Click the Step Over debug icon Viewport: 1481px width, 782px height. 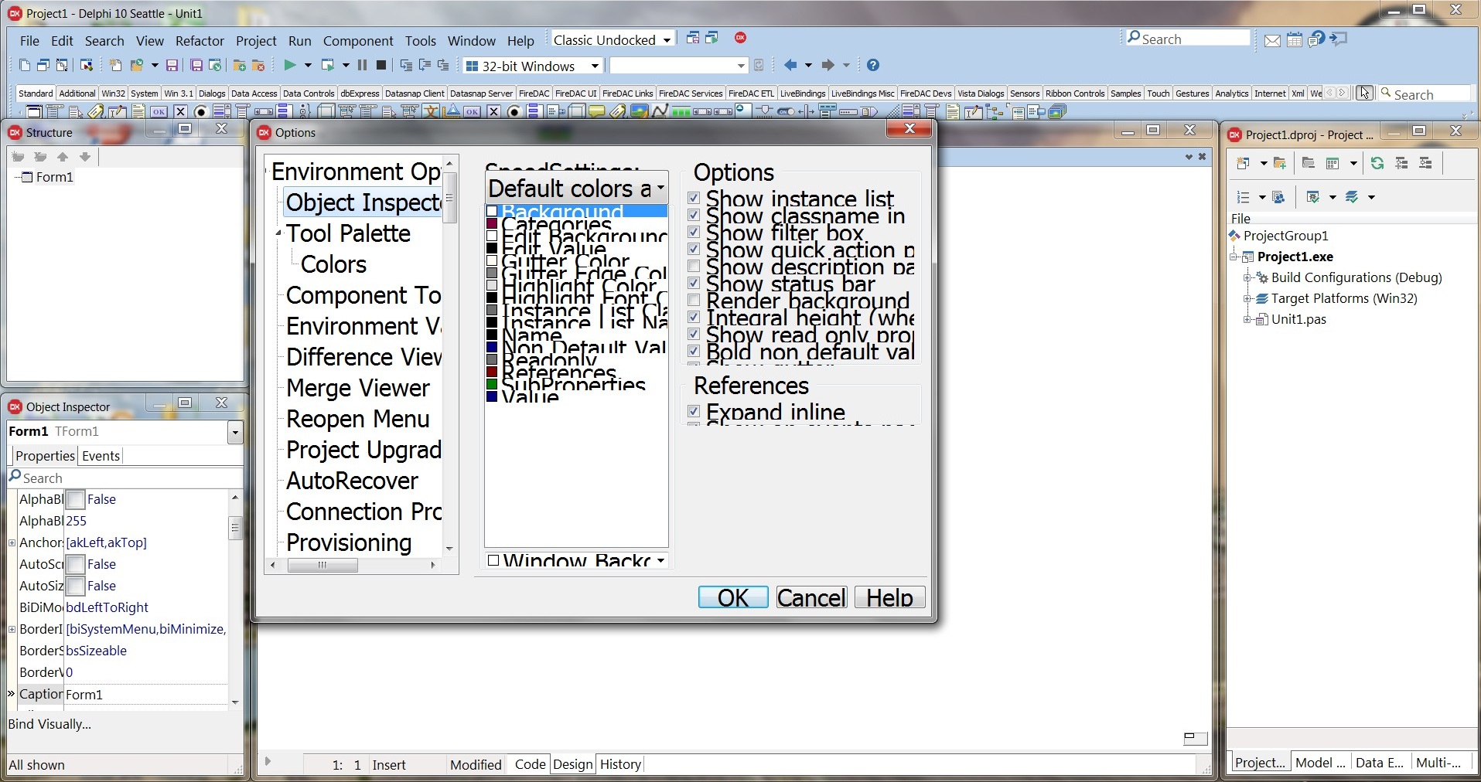tap(425, 66)
